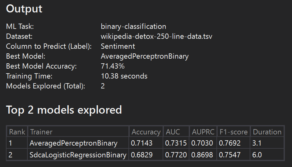Image resolution: width=292 pixels, height=167 pixels.
Task: Click the Models Explored (Total) label
Action: (45, 86)
